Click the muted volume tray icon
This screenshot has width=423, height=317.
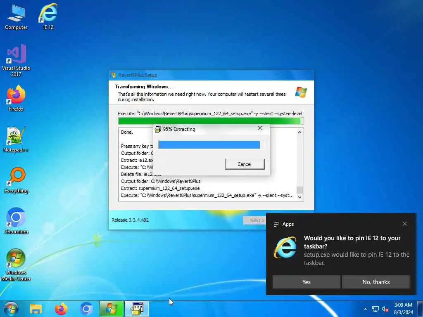pos(385,309)
